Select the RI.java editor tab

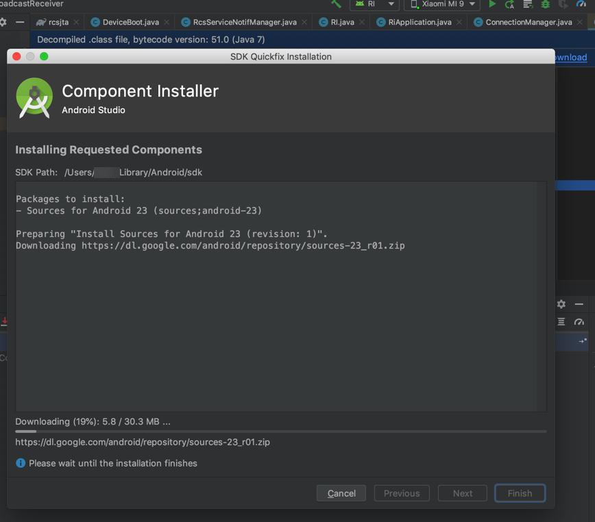point(342,23)
